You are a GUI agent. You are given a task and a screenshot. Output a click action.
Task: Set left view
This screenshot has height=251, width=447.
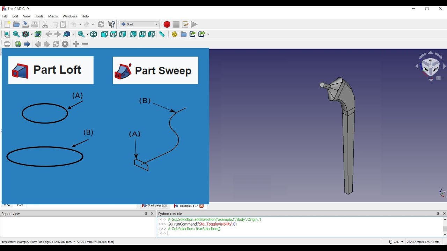151,34
